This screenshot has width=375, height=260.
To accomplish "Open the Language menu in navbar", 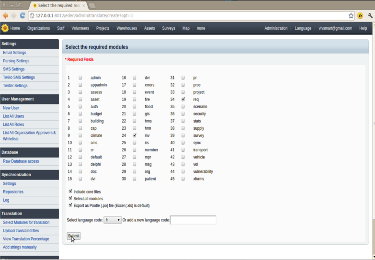I will [303, 28].
